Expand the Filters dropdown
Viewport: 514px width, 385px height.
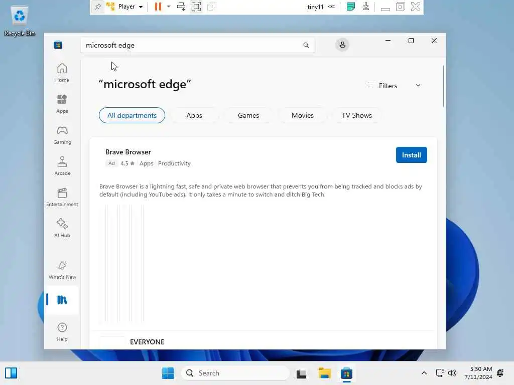point(395,86)
